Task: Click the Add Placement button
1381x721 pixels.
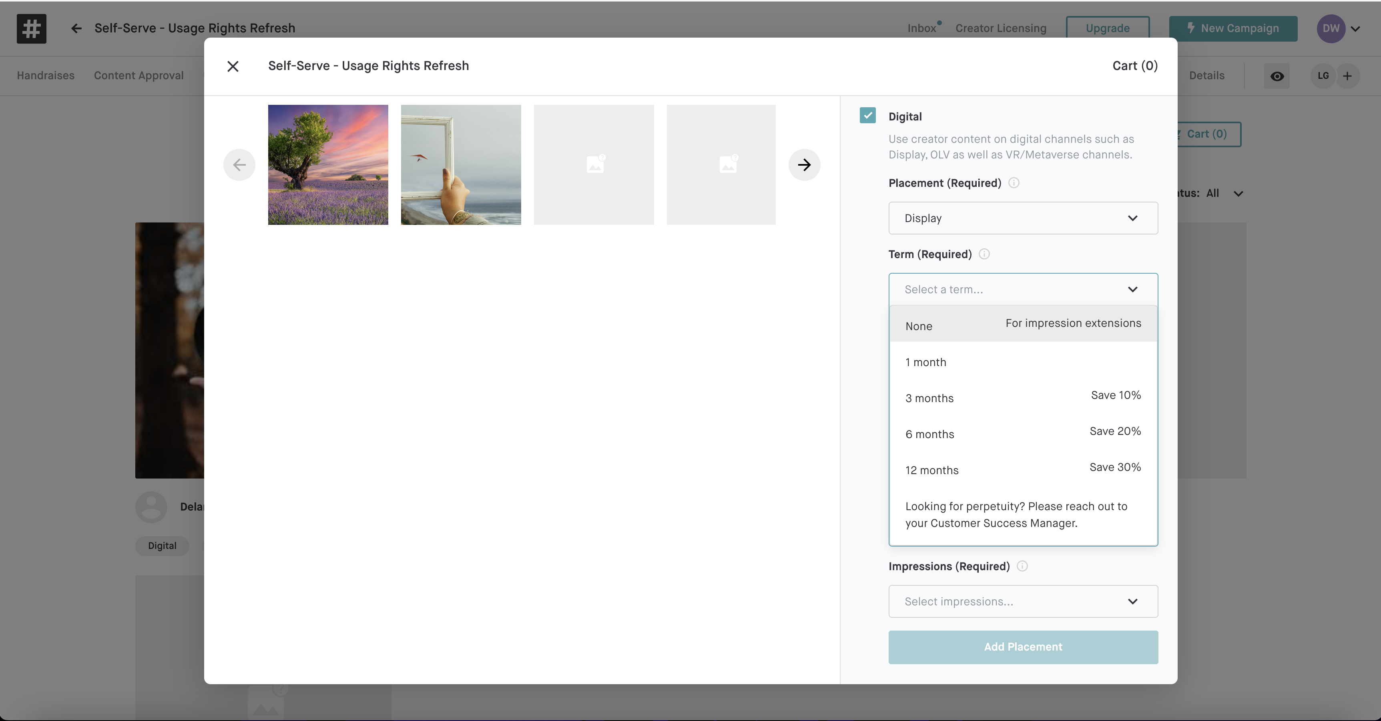Action: click(x=1023, y=647)
